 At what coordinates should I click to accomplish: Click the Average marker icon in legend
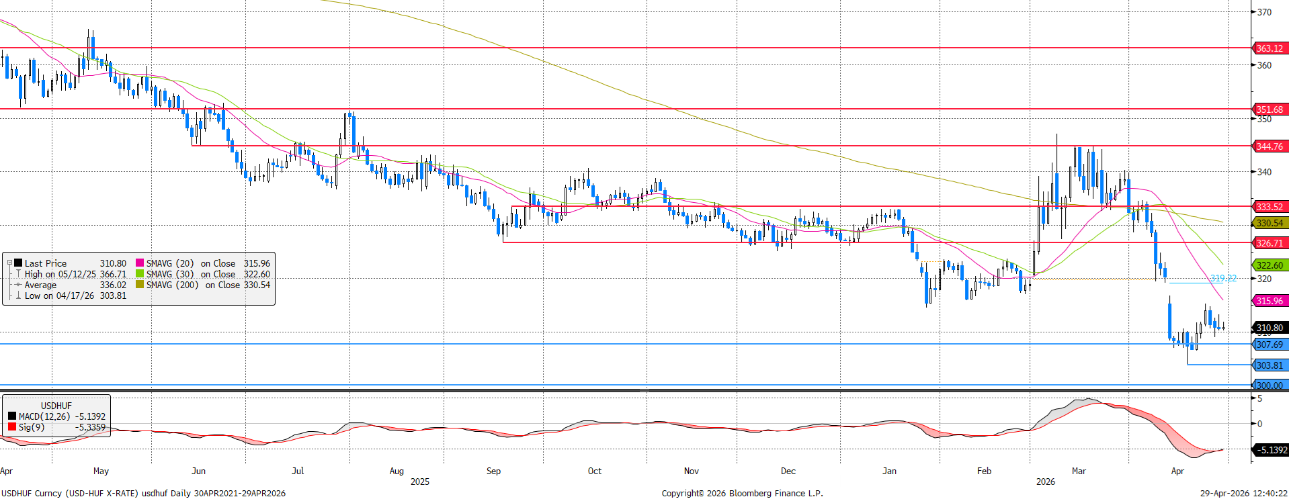18,285
